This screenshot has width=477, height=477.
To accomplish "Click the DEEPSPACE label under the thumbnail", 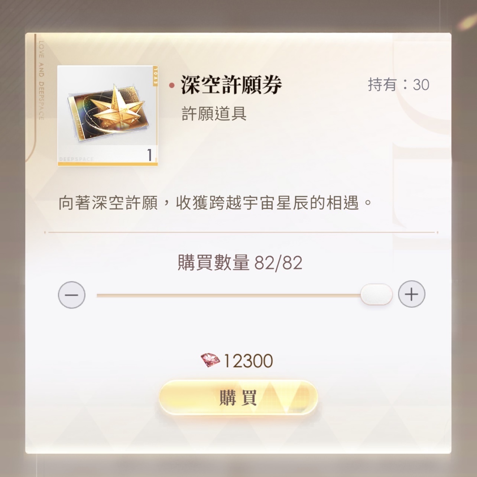I will [76, 159].
